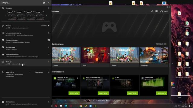Click the Главная tab heading
Viewport: 193px width, 108px height.
55,11
